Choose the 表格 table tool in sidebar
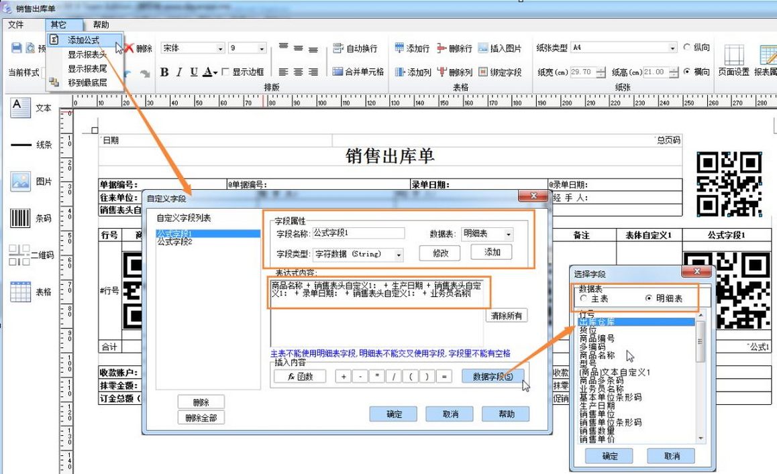 pyautogui.click(x=21, y=292)
